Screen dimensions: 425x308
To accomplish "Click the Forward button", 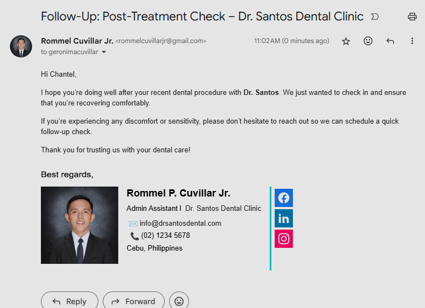I will point(133,301).
